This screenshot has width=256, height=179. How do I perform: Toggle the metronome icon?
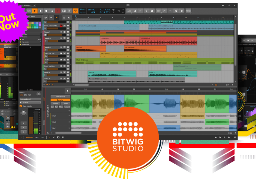[x=114, y=12]
